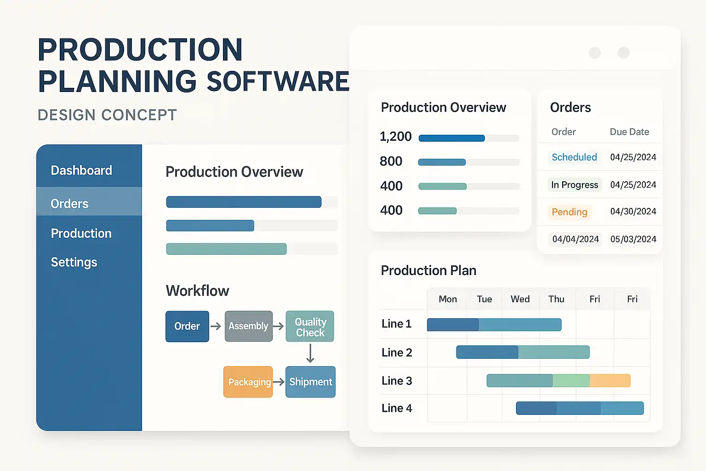The image size is (706, 471).
Task: Select the Line 1 row label
Action: pyautogui.click(x=397, y=324)
